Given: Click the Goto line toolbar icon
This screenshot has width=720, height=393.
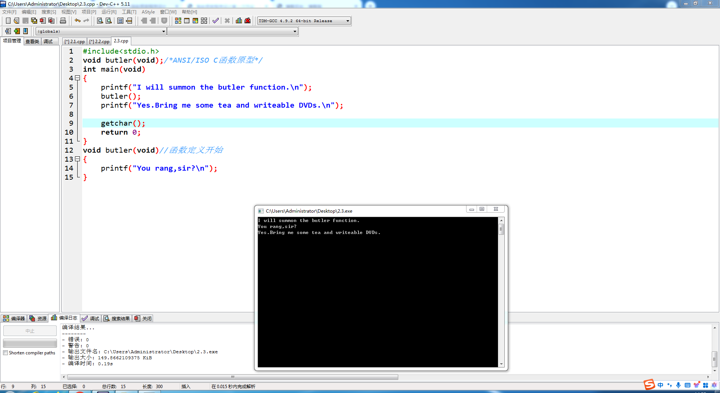Looking at the screenshot, I should [x=129, y=21].
